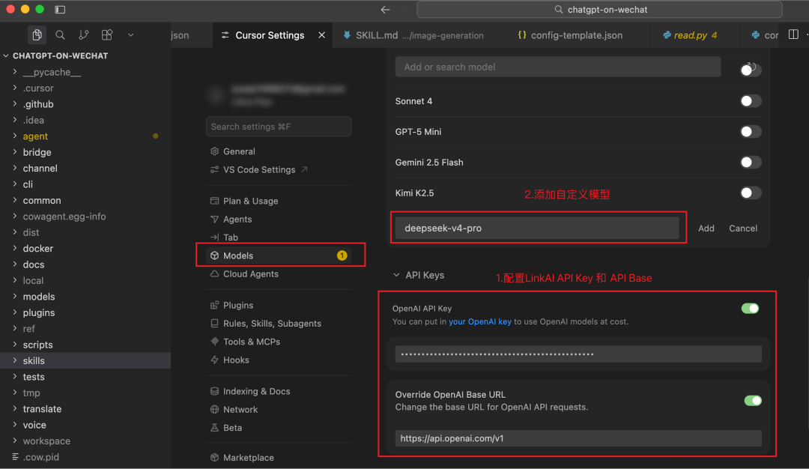Image resolution: width=809 pixels, height=469 pixels.
Task: Open the sidebar toolbar overflow chevron
Action: click(130, 35)
